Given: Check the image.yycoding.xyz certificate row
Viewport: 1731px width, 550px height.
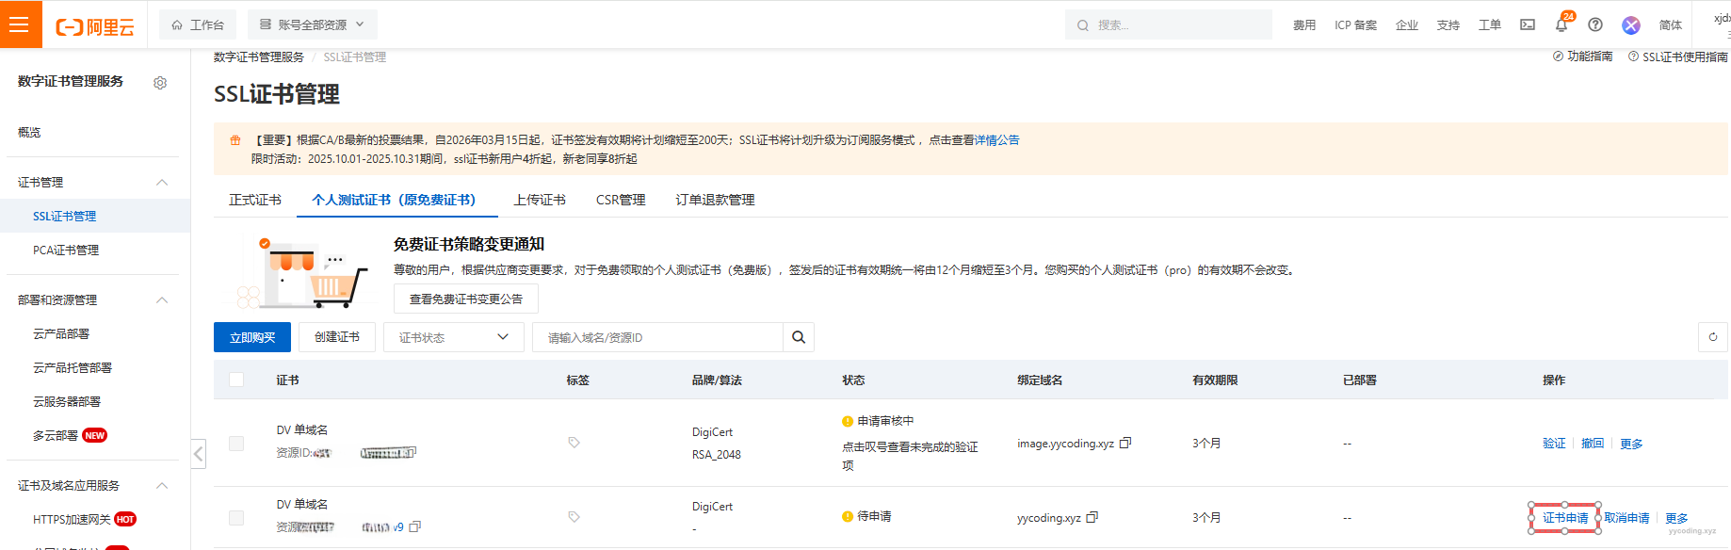Looking at the screenshot, I should 236,444.
